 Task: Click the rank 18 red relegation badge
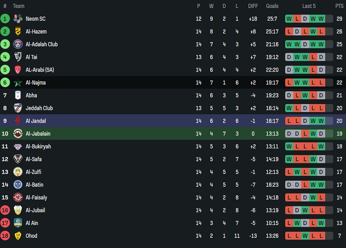(x=5, y=236)
